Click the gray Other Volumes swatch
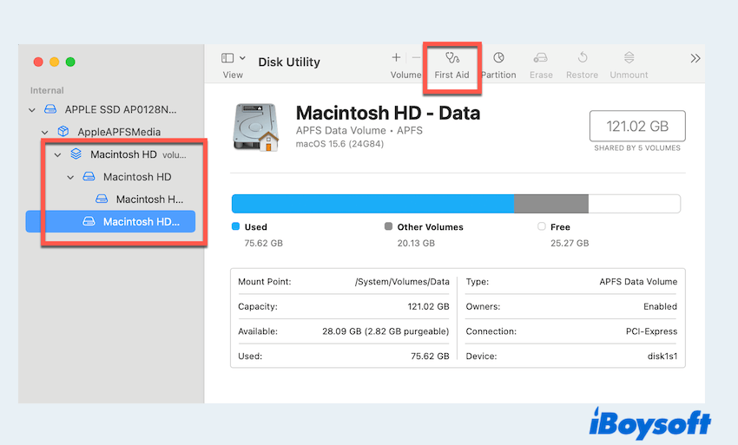This screenshot has width=738, height=445. [388, 226]
